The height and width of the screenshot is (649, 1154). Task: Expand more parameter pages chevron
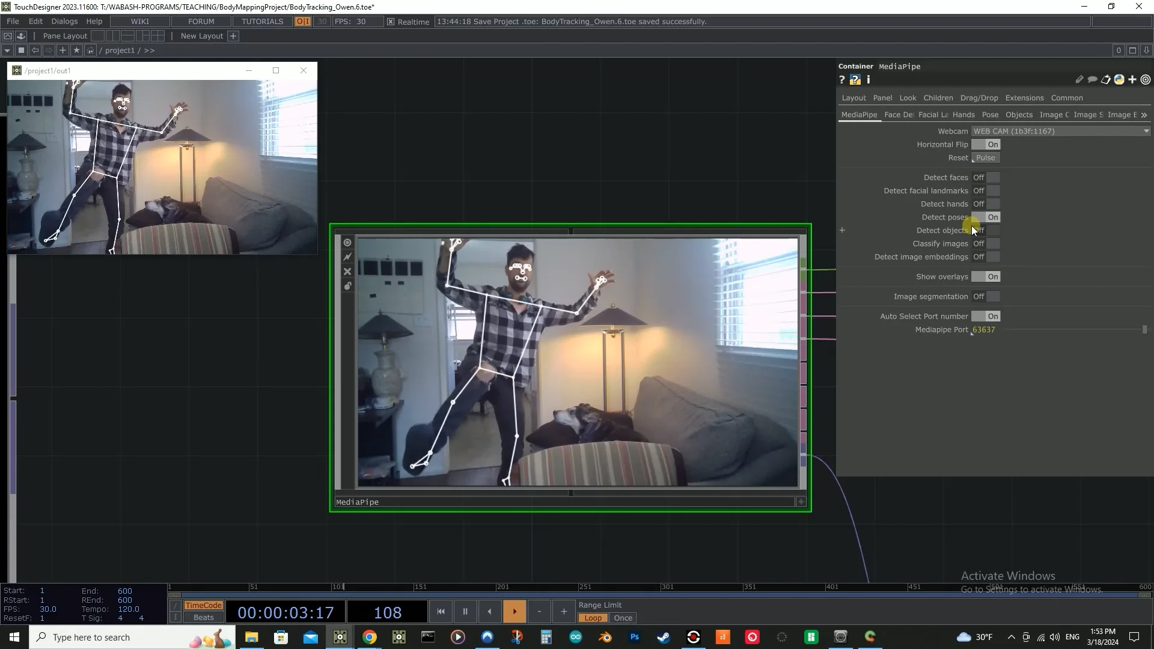click(1144, 115)
